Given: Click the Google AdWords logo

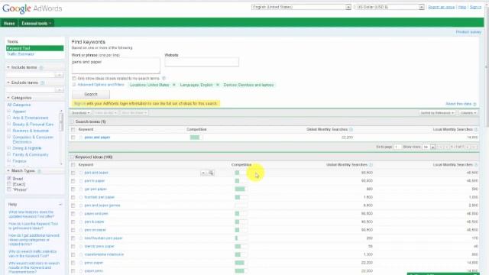Looking at the screenshot, I should pos(32,8).
